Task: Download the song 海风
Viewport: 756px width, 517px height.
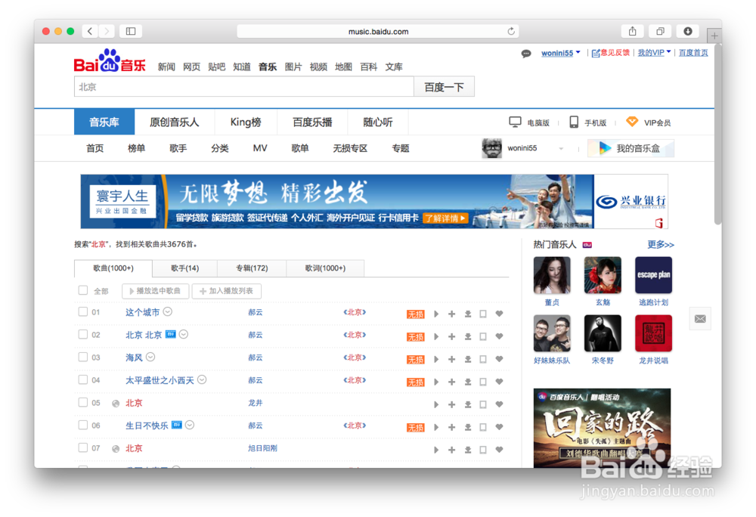Action: 468,360
